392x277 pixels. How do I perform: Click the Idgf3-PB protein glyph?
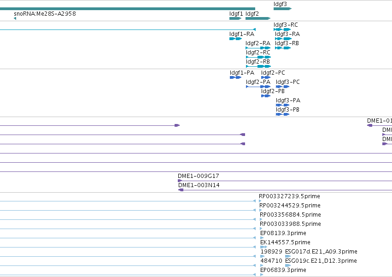click(x=283, y=115)
